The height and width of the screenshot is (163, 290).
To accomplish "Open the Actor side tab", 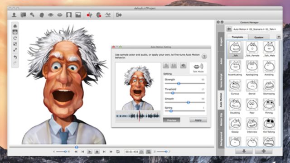I will [x=221, y=61].
